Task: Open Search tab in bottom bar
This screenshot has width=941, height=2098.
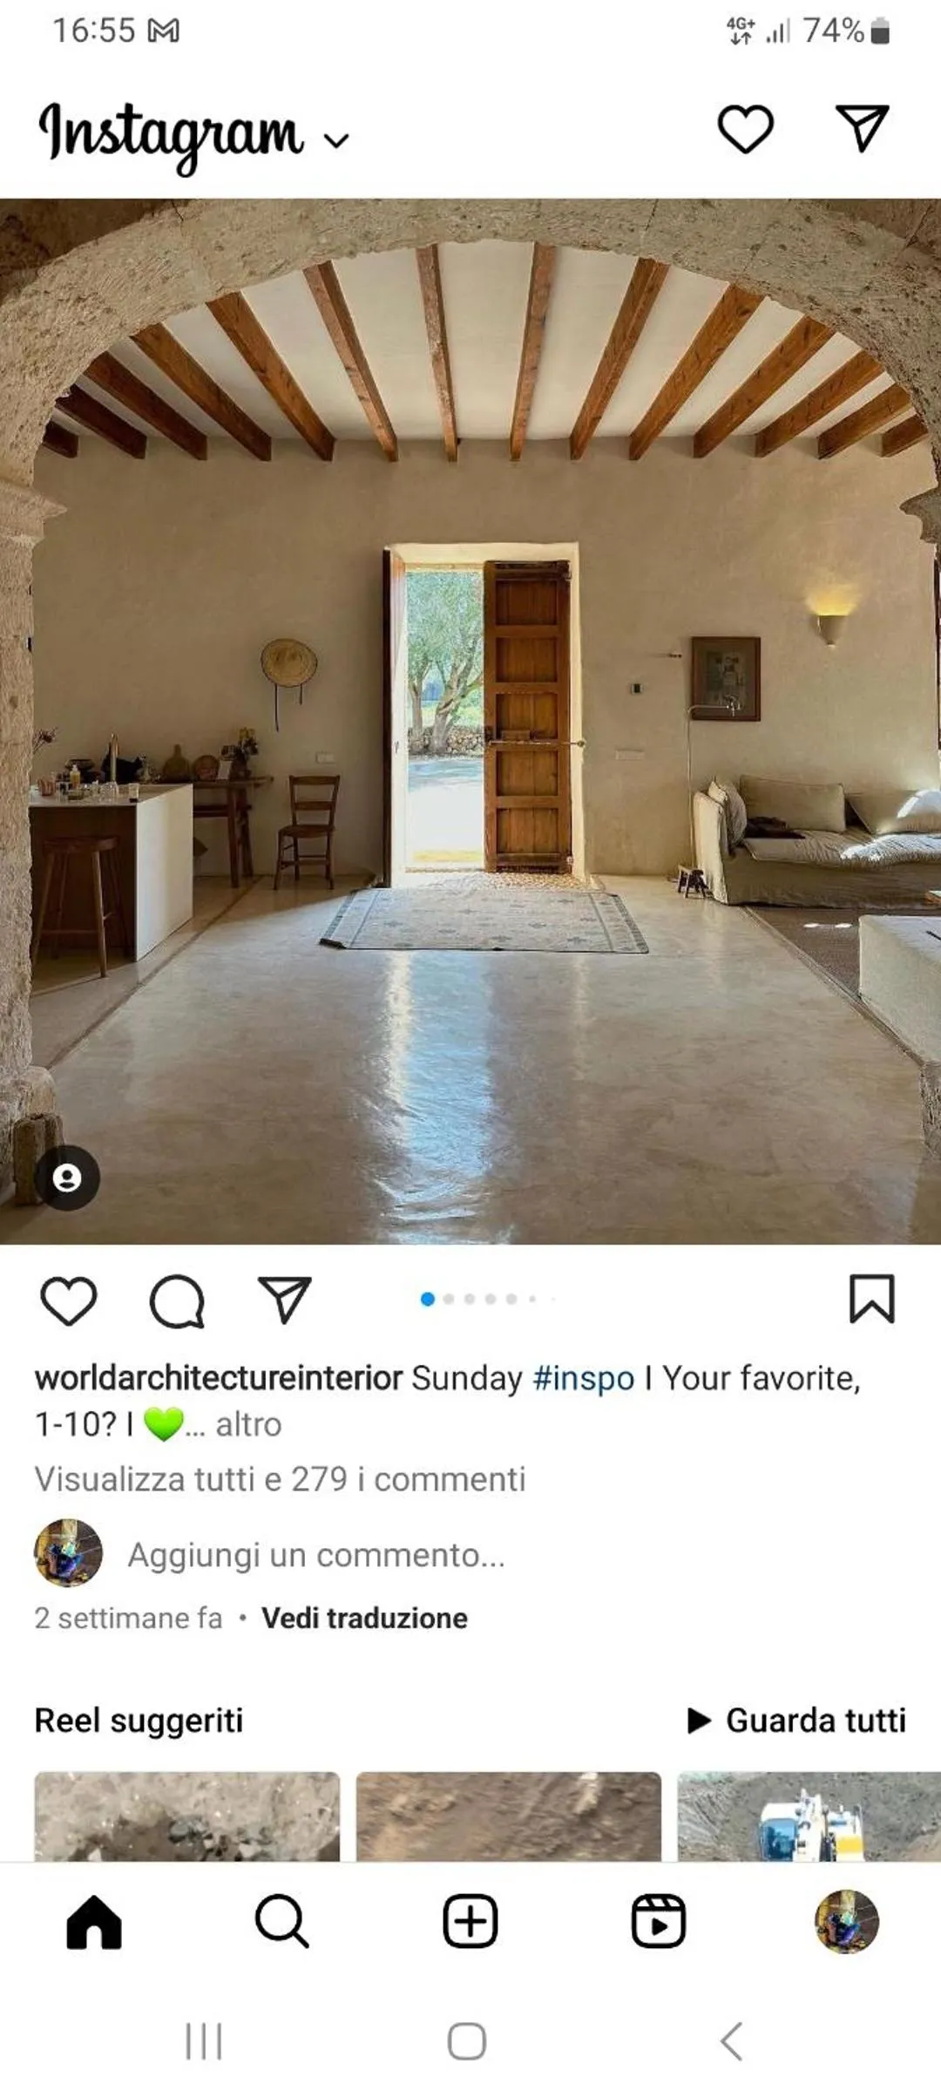Action: (282, 1922)
